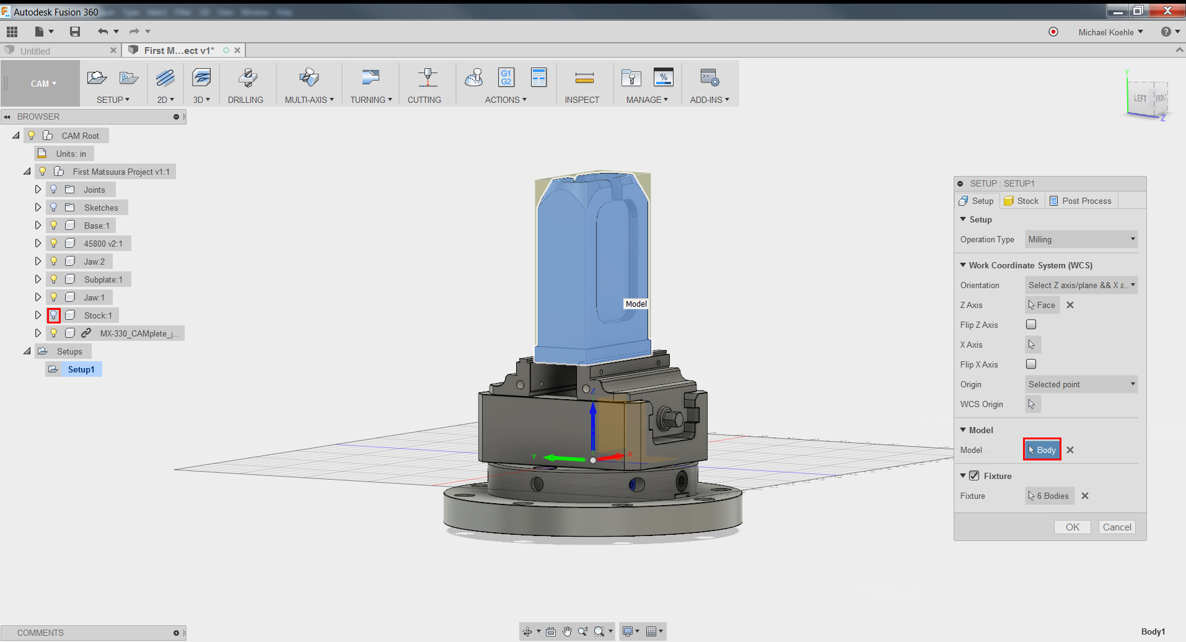Click OK to confirm setup
Viewport: 1186px width, 642px height.
(1073, 527)
